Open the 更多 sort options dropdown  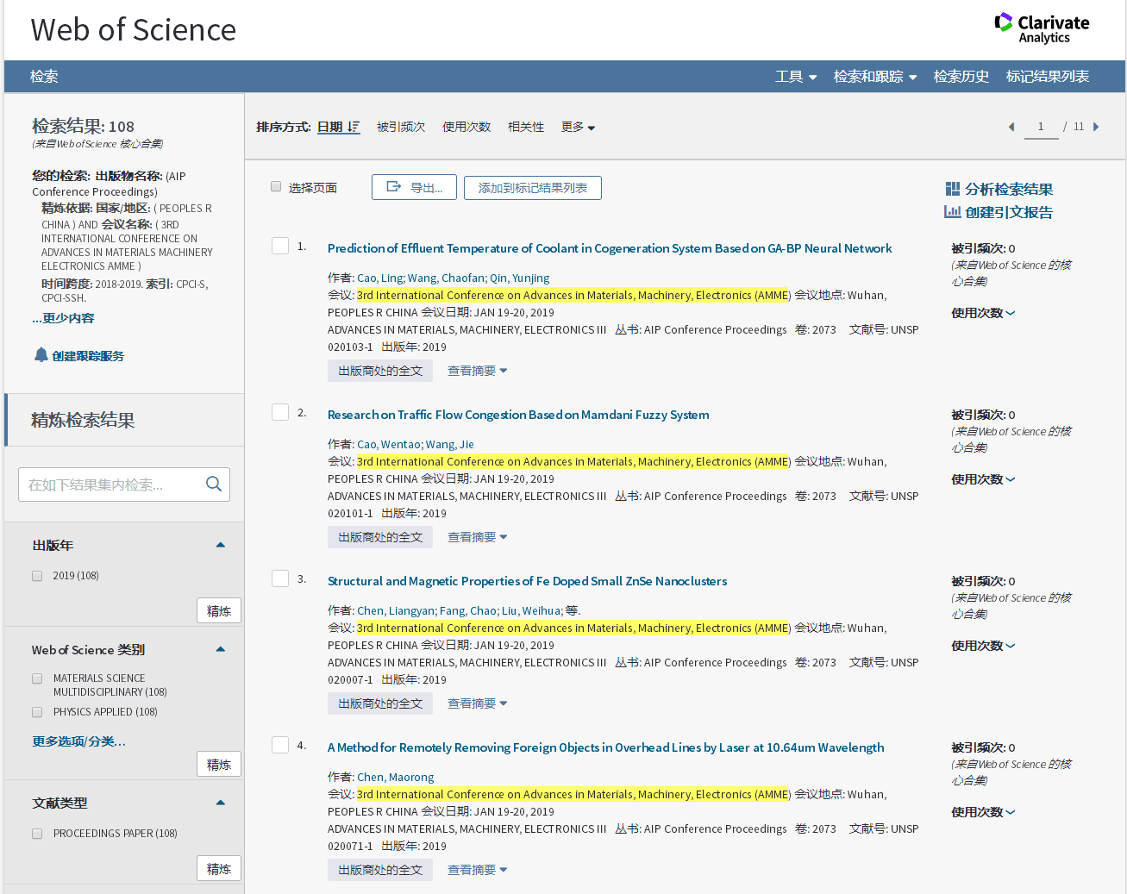(x=578, y=127)
